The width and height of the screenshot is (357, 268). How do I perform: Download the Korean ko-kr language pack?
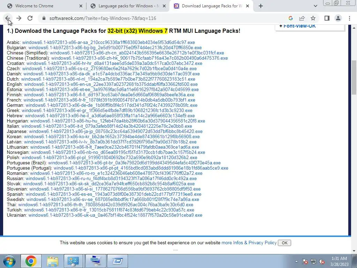pyautogui.click(x=112, y=137)
